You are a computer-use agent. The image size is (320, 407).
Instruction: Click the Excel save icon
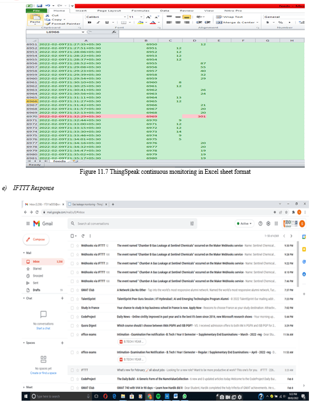click(39, 6)
